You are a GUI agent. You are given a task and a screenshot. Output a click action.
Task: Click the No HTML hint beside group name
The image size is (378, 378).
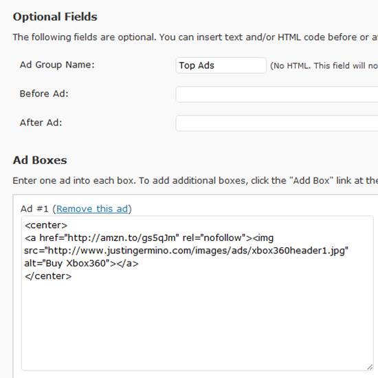(x=324, y=65)
